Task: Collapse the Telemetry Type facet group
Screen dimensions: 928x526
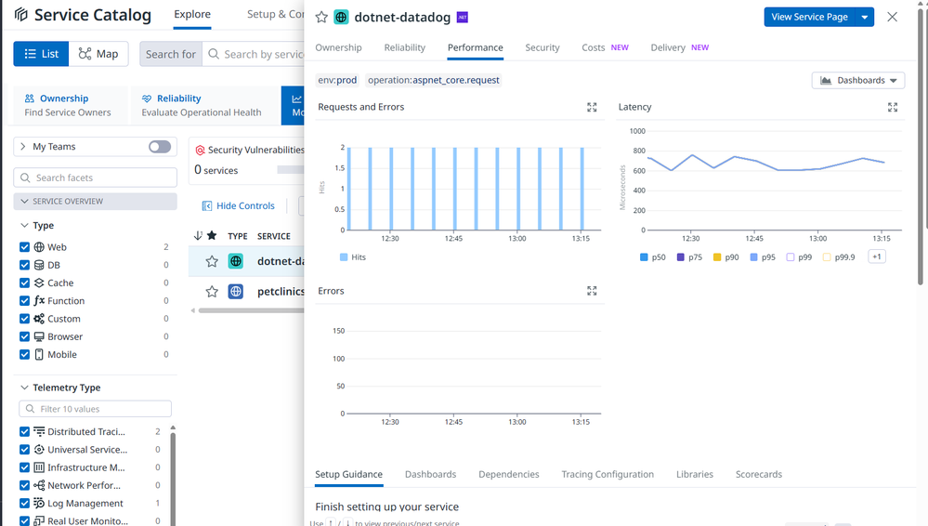Action: pyautogui.click(x=24, y=388)
